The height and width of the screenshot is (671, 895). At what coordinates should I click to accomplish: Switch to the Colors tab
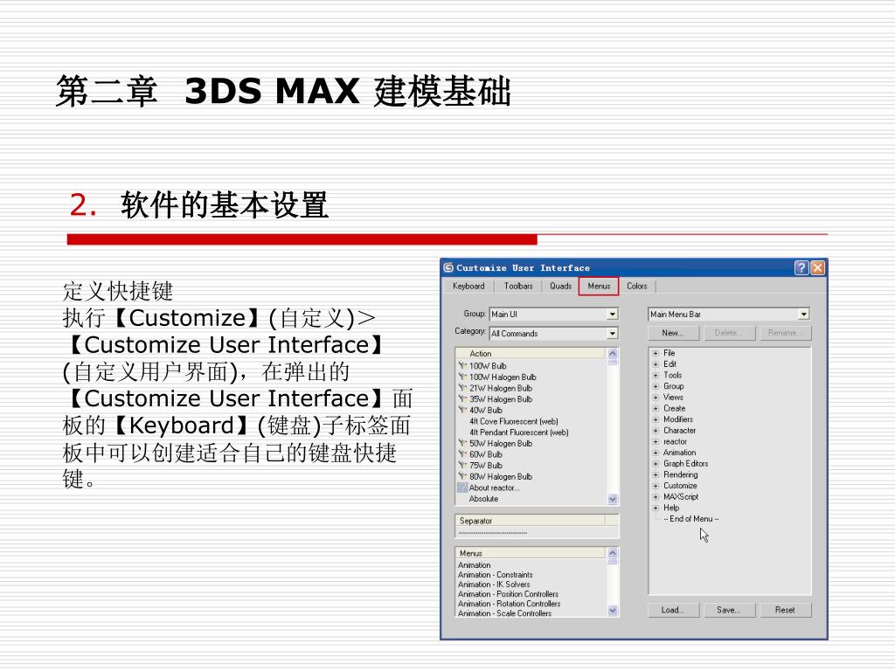[637, 286]
